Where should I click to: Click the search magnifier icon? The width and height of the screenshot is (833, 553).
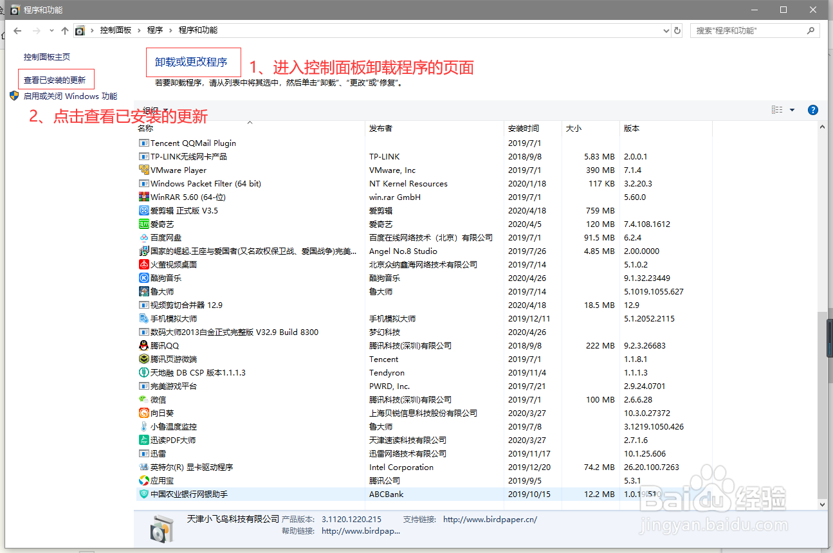tap(810, 31)
